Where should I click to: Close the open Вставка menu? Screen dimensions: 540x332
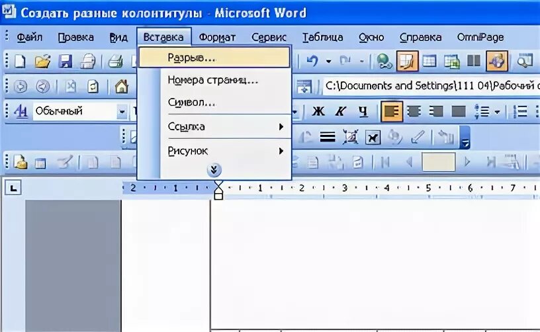[163, 37]
